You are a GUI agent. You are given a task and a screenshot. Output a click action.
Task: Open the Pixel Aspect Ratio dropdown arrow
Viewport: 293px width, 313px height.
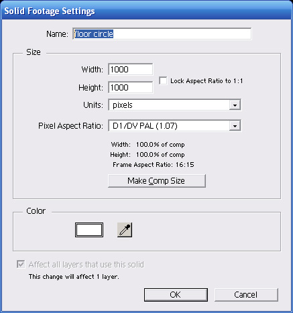pyautogui.click(x=235, y=126)
